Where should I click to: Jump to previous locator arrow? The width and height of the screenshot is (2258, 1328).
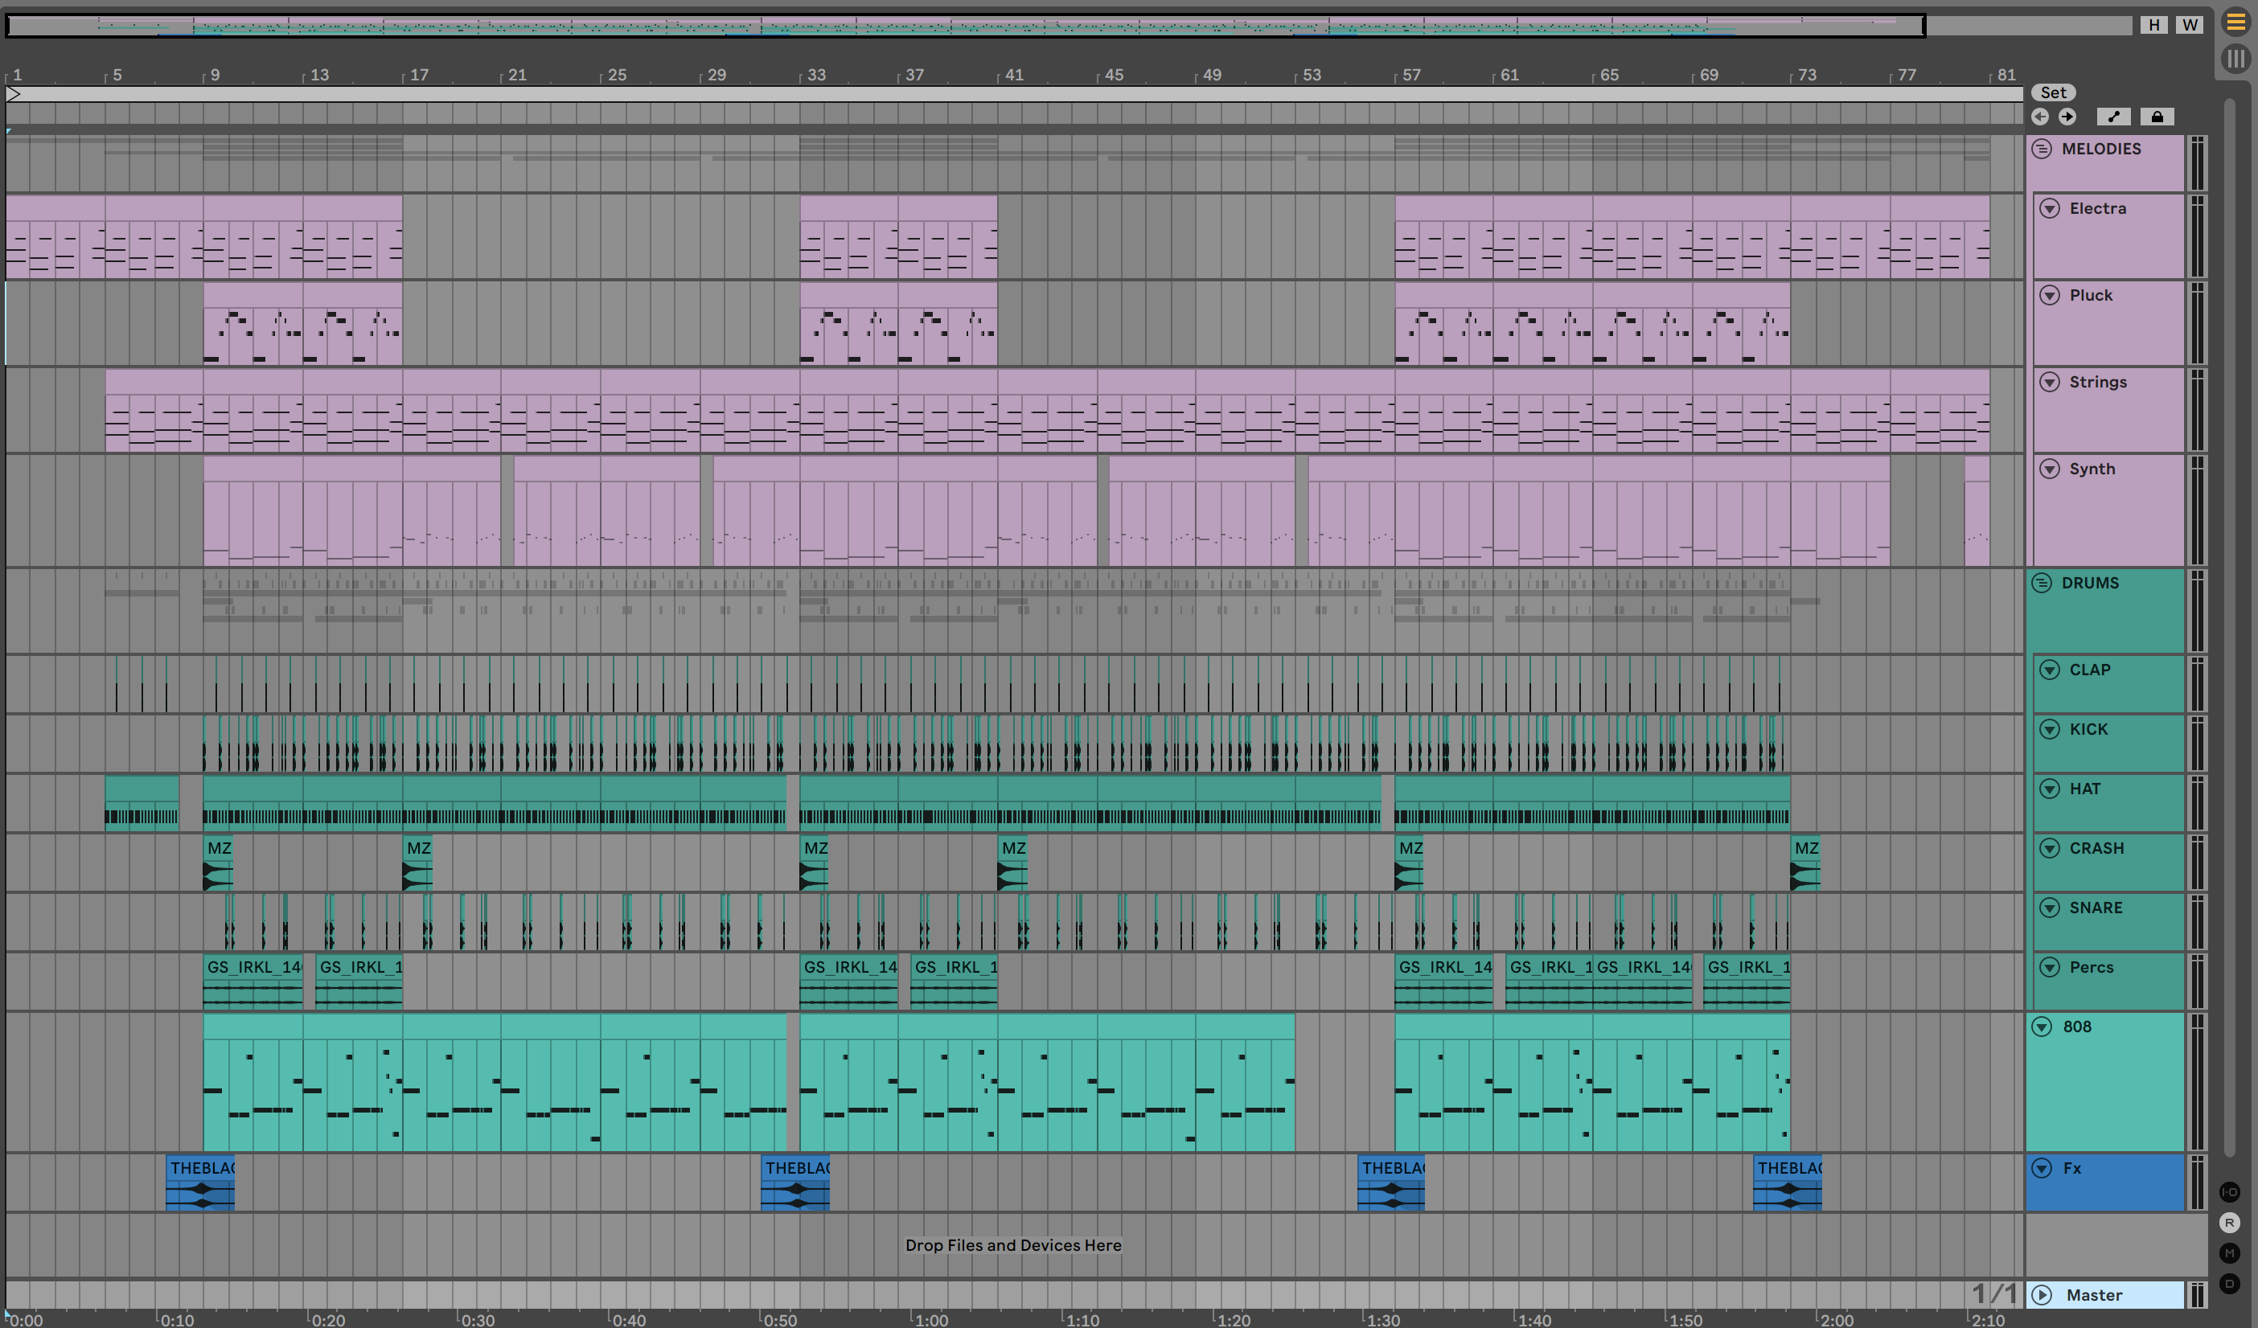coord(2040,117)
